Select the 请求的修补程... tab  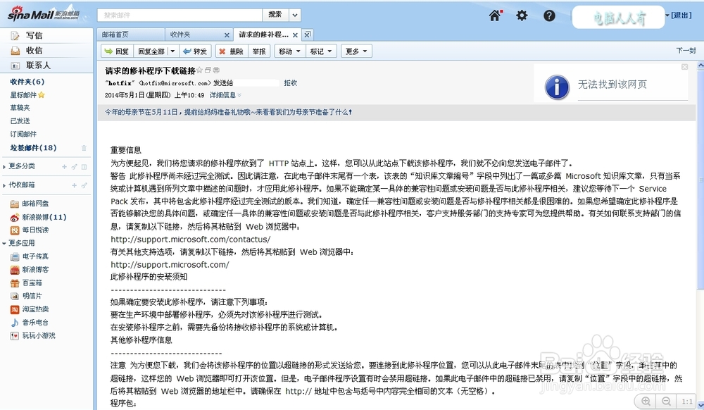point(263,35)
